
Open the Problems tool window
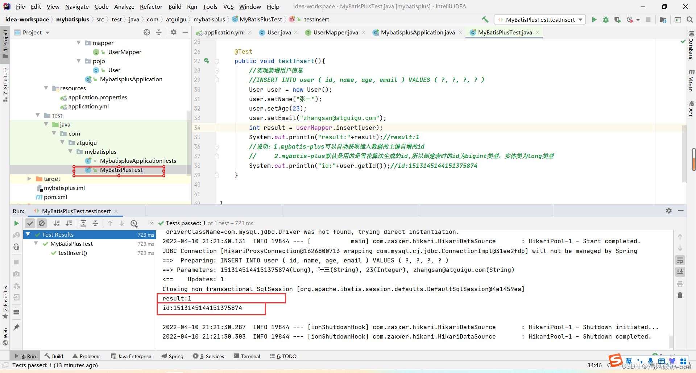(86, 356)
